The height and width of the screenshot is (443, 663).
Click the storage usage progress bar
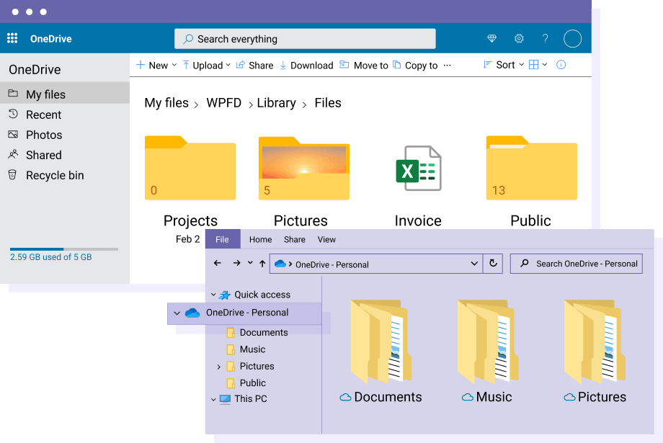tap(64, 249)
